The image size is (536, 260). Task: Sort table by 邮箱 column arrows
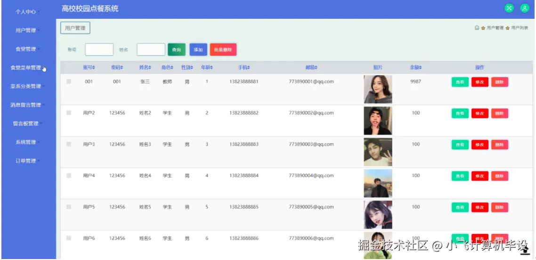316,68
